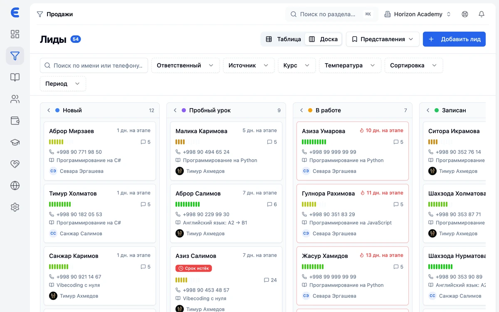Open the Курс filter

pos(297,65)
